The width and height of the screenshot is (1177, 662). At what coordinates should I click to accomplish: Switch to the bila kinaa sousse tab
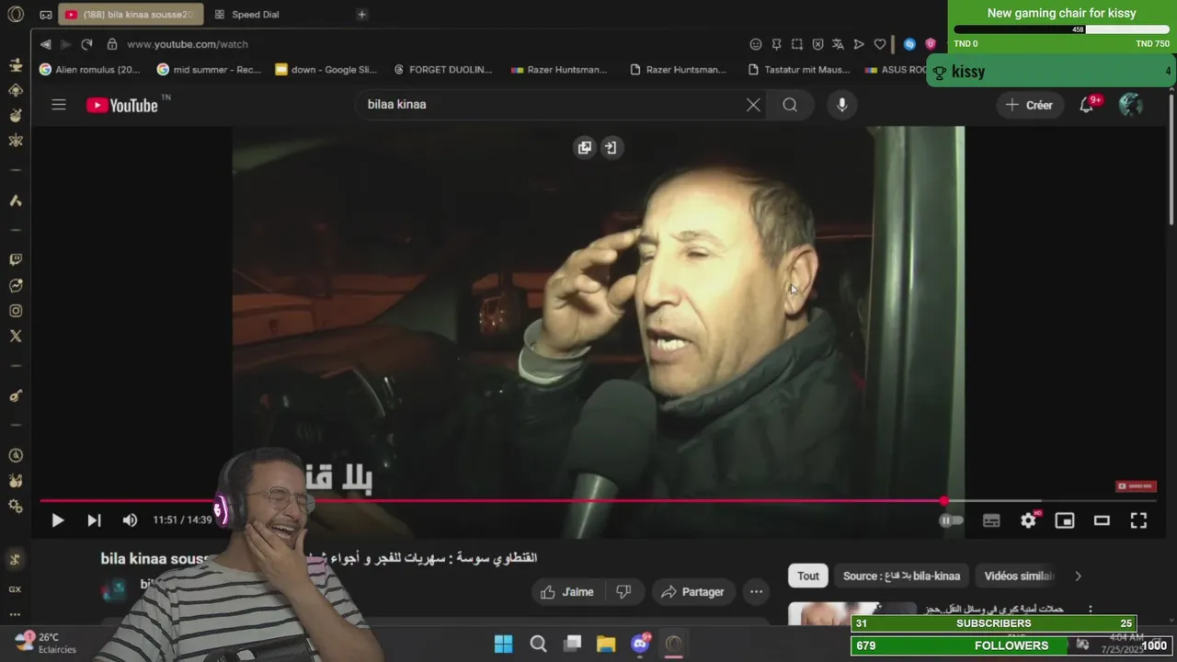pos(131,15)
